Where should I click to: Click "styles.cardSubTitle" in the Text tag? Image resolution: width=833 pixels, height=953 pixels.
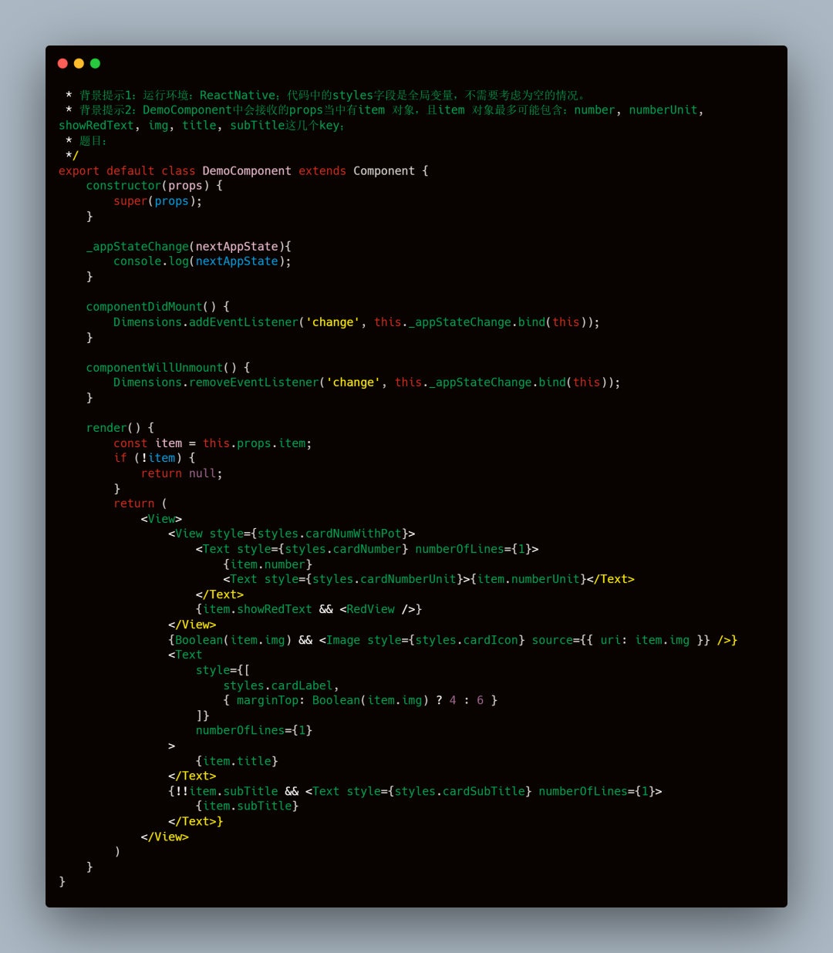click(460, 791)
